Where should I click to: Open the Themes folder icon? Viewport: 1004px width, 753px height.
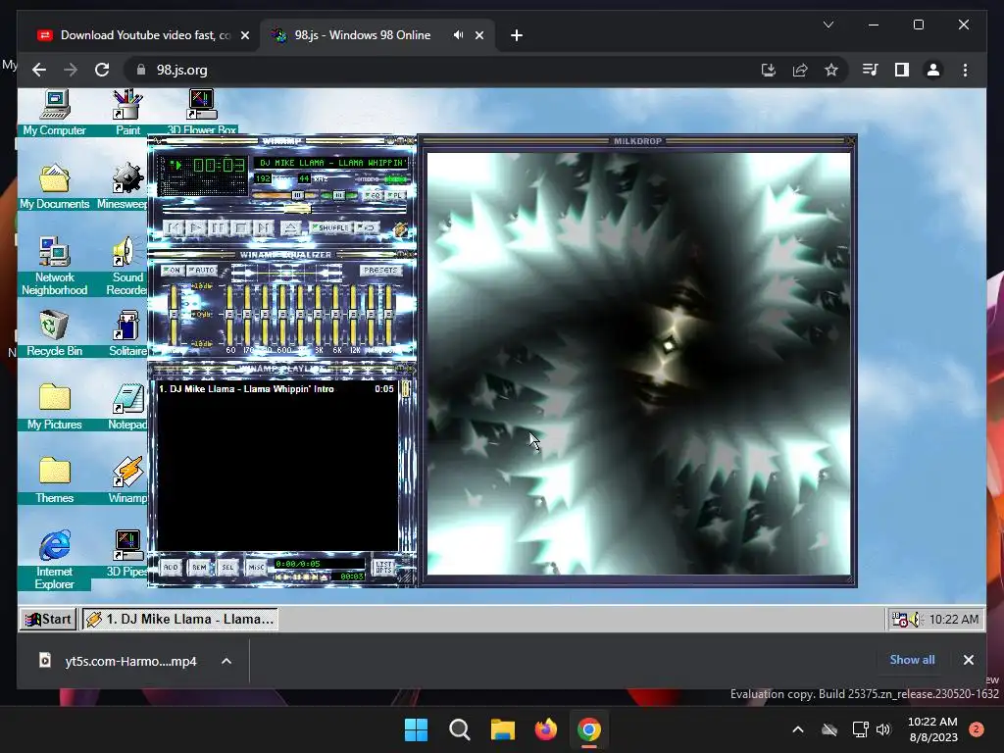55,480
